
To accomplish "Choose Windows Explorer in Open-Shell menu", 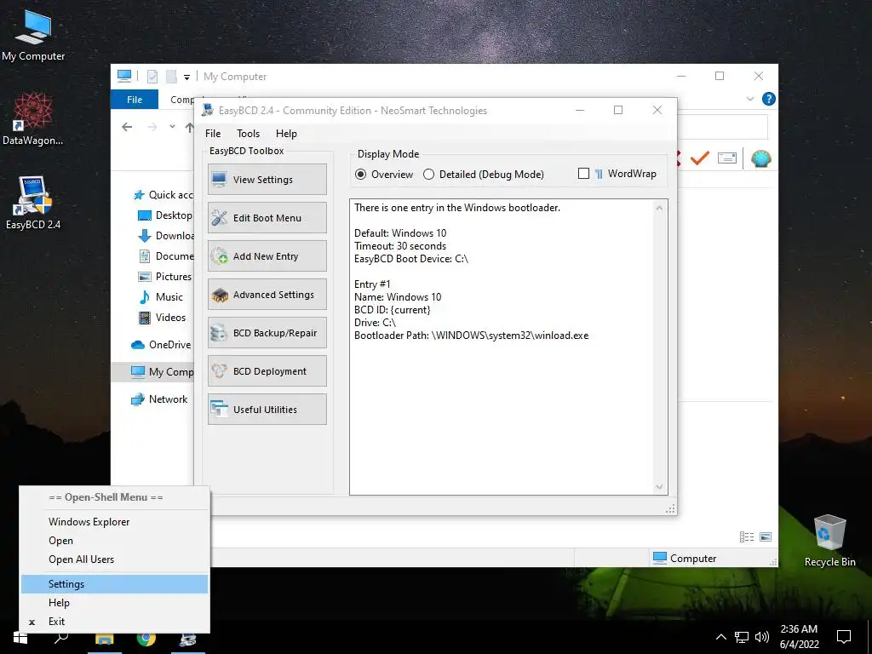I will click(115, 522).
